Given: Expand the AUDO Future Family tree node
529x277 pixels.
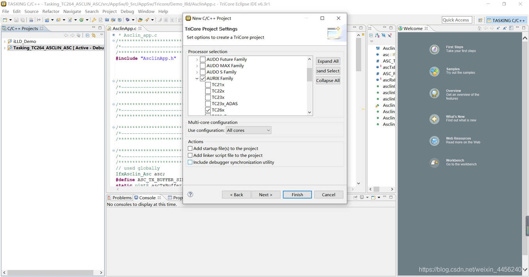Looking at the screenshot, I should click(197, 60).
